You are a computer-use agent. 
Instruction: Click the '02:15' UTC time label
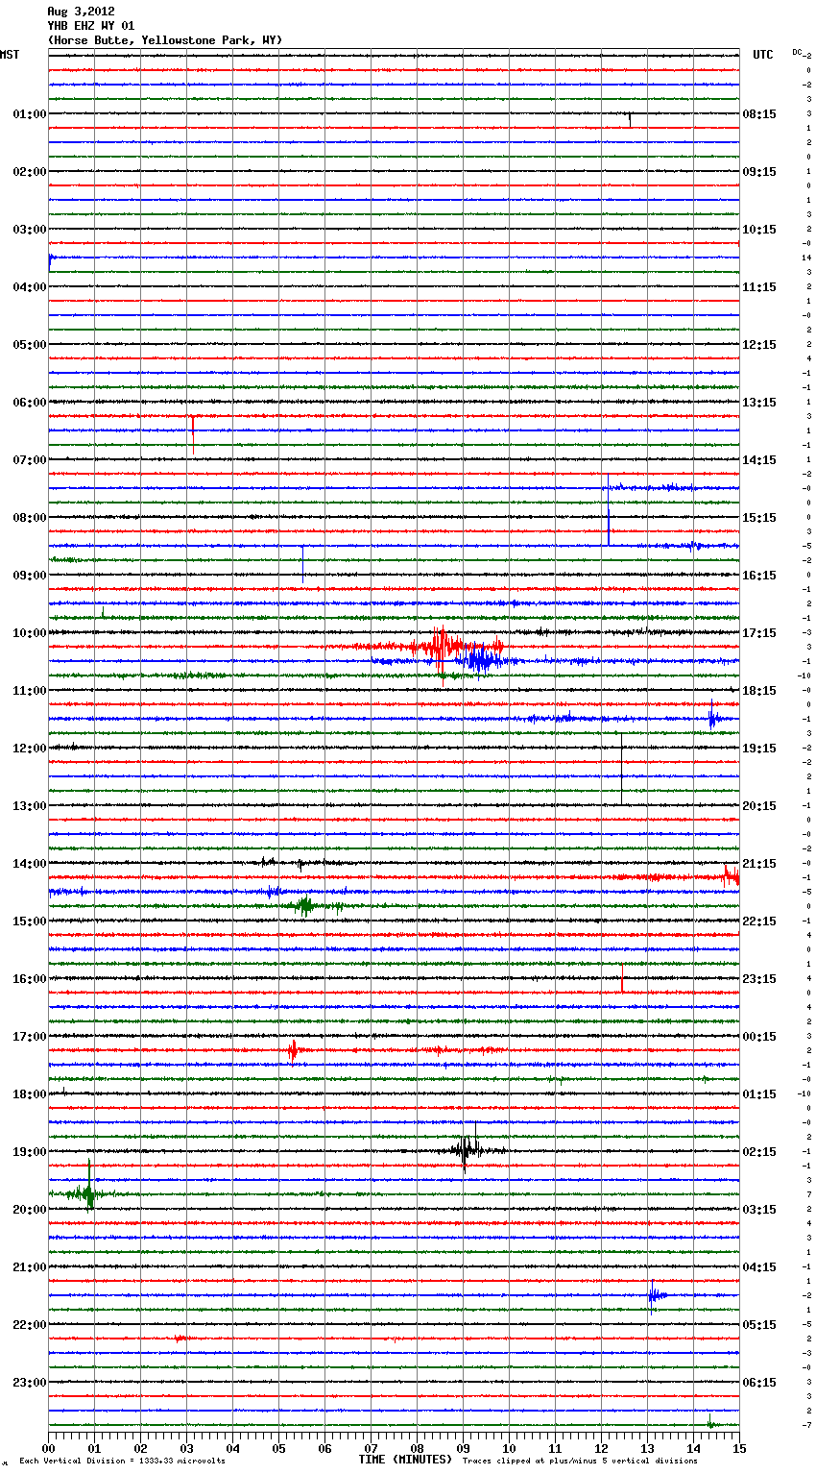click(759, 1152)
